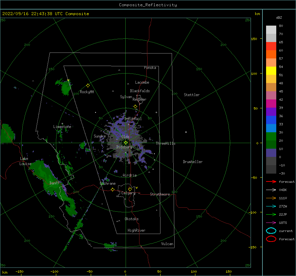This screenshot has width=296, height=276.
Task: Click the Composite_Reflectivity title
Action: [148, 5]
